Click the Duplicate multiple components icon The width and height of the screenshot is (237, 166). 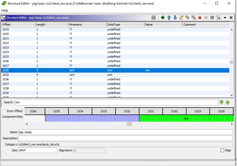[194, 18]
